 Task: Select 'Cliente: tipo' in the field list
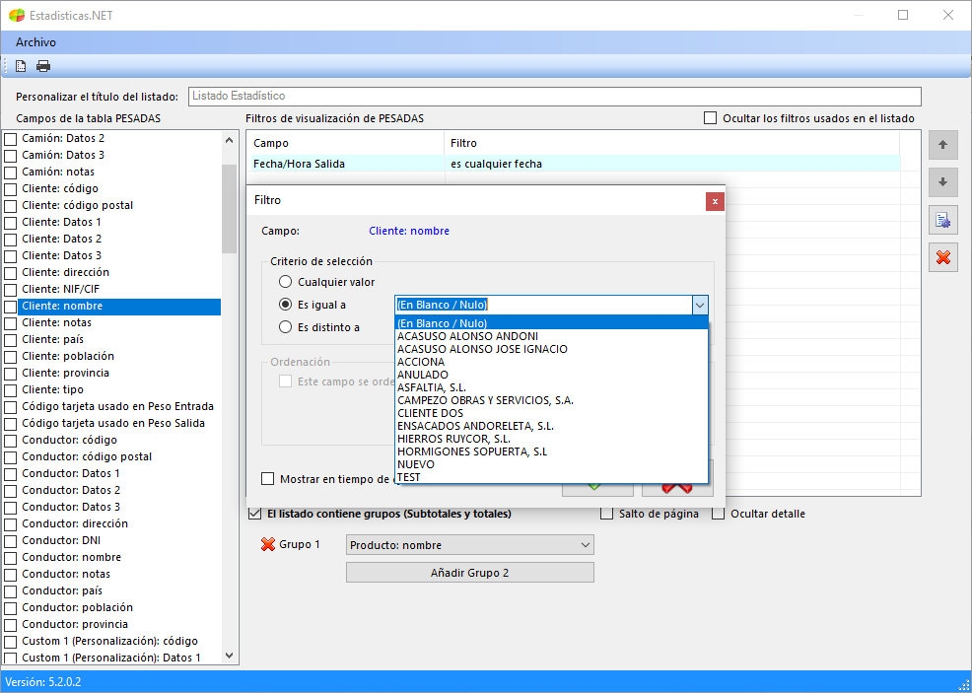[x=52, y=390]
